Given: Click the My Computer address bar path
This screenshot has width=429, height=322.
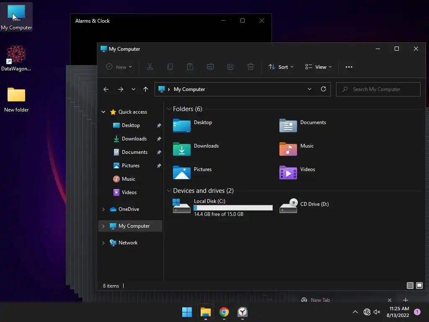Looking at the screenshot, I should [189, 89].
